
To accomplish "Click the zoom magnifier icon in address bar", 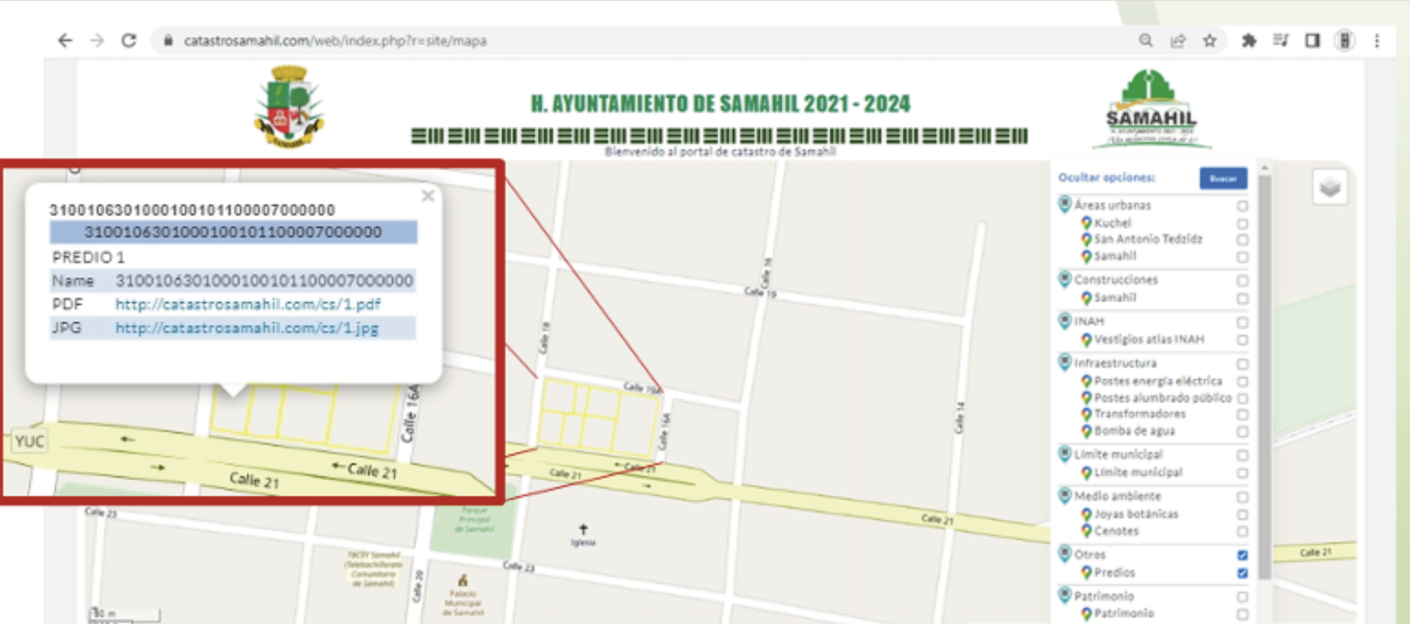I will coord(1146,41).
